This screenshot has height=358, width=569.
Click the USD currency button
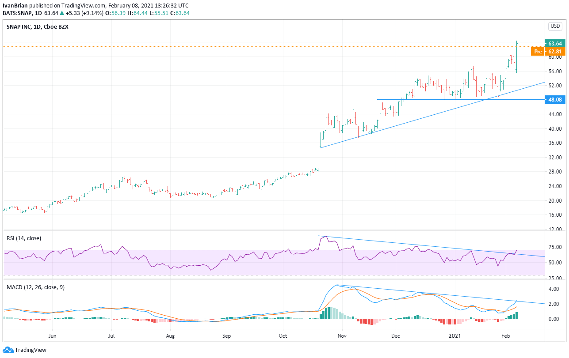coord(555,26)
